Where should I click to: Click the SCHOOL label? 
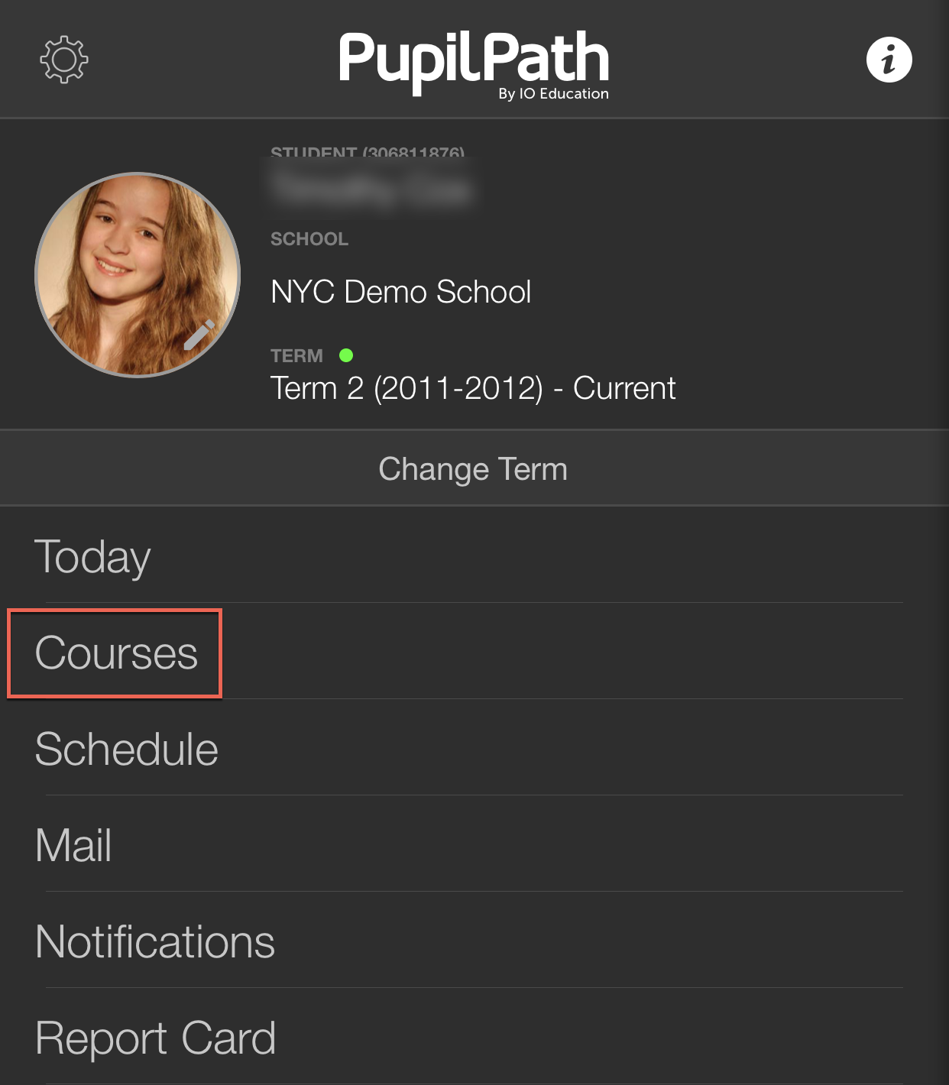tap(309, 239)
